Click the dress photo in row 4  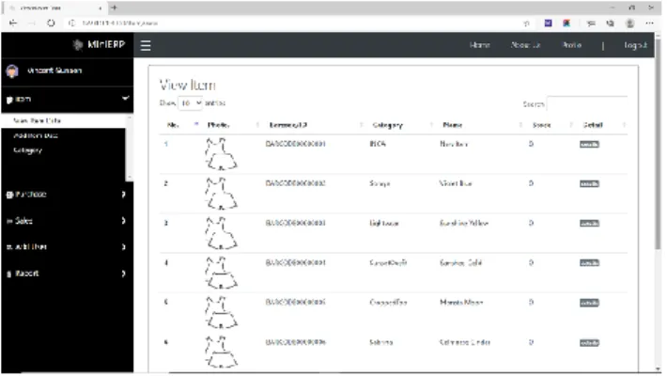coord(221,273)
